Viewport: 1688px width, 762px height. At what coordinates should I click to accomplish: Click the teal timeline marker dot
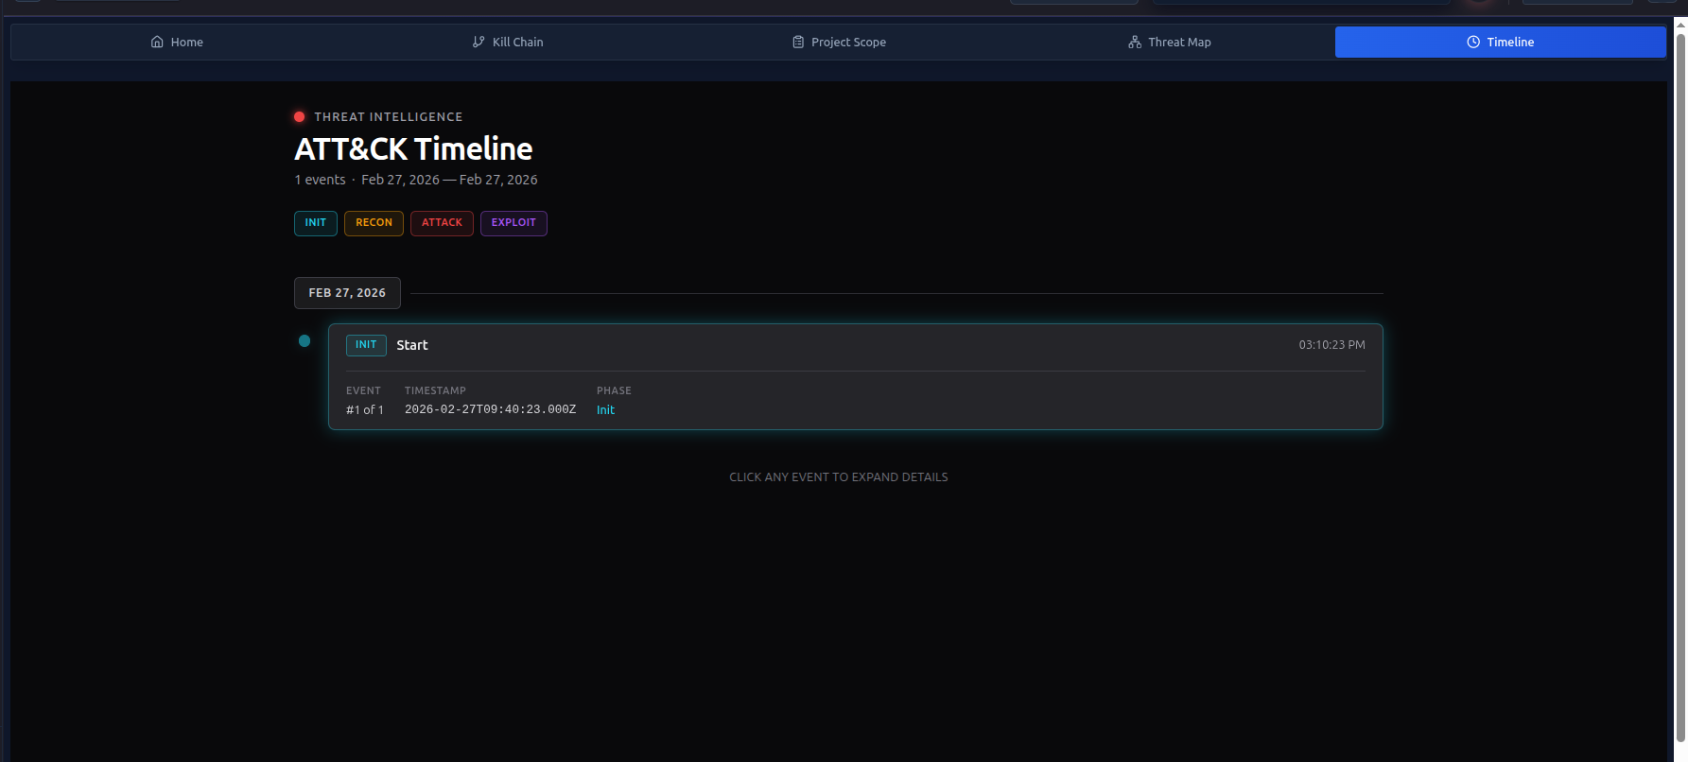point(305,341)
